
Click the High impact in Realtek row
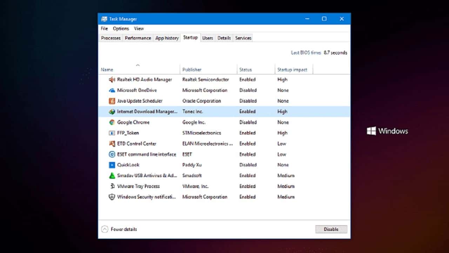pyautogui.click(x=282, y=80)
